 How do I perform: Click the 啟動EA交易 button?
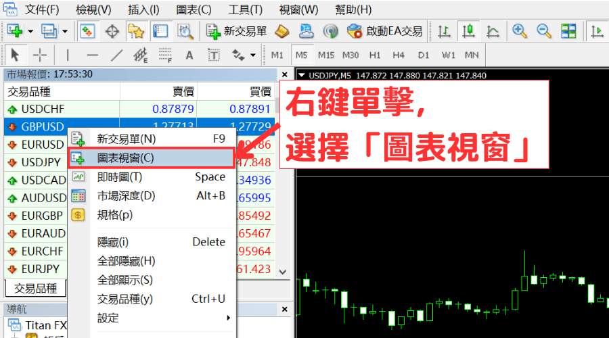pyautogui.click(x=384, y=31)
